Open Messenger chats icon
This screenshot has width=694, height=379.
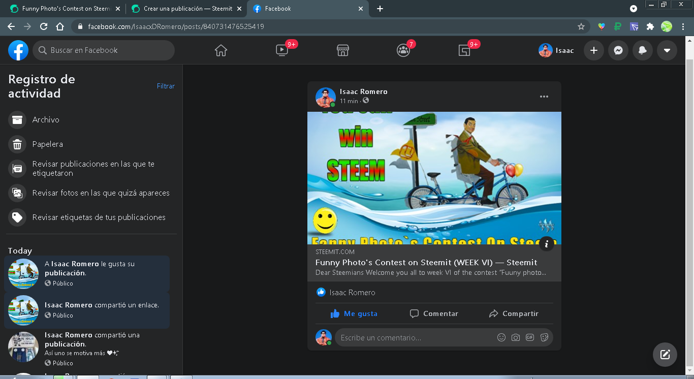click(x=618, y=50)
